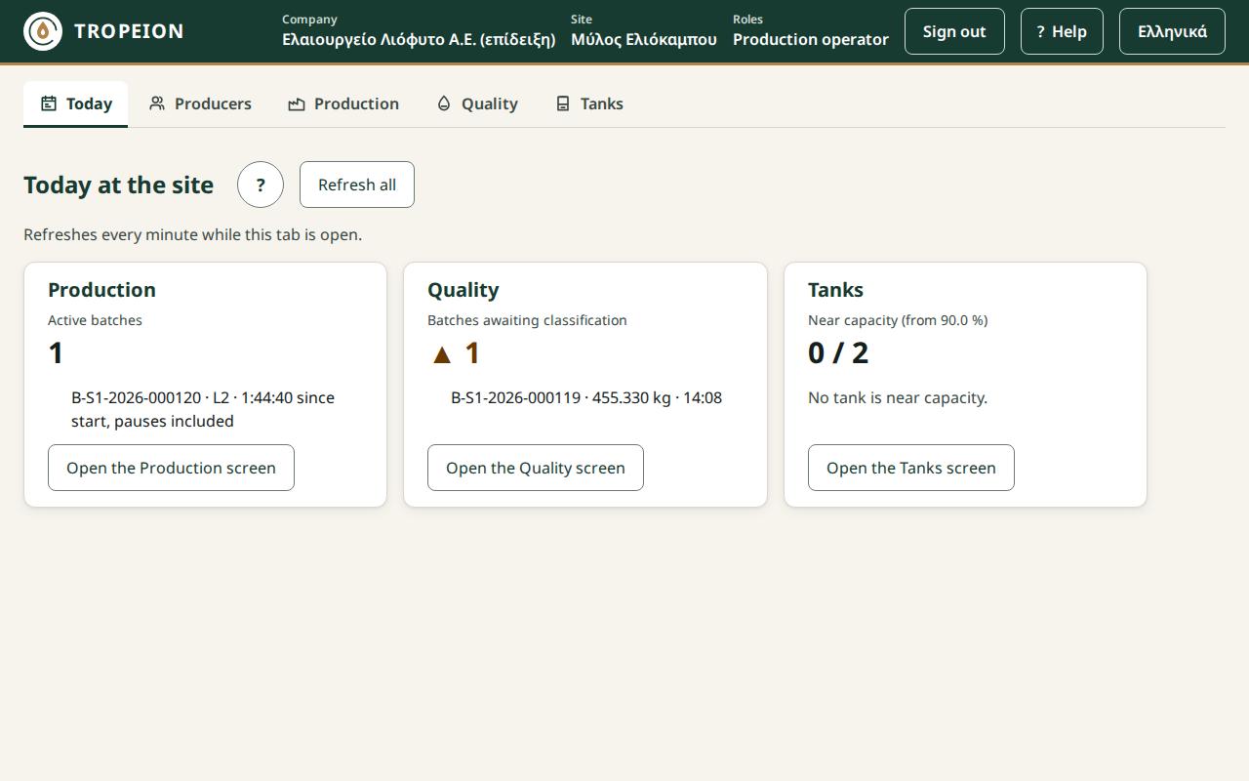Click 'Batches awaiting classification' label
The height and width of the screenshot is (781, 1249).
click(x=527, y=320)
